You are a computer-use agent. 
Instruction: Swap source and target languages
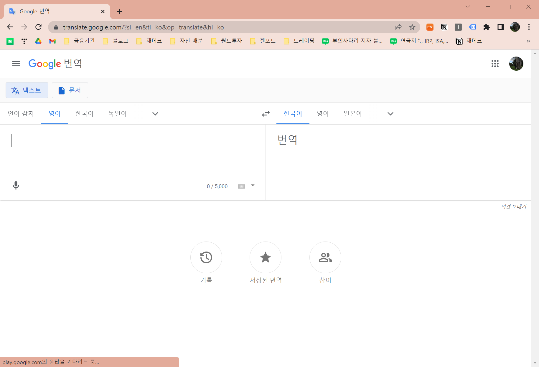[266, 114]
